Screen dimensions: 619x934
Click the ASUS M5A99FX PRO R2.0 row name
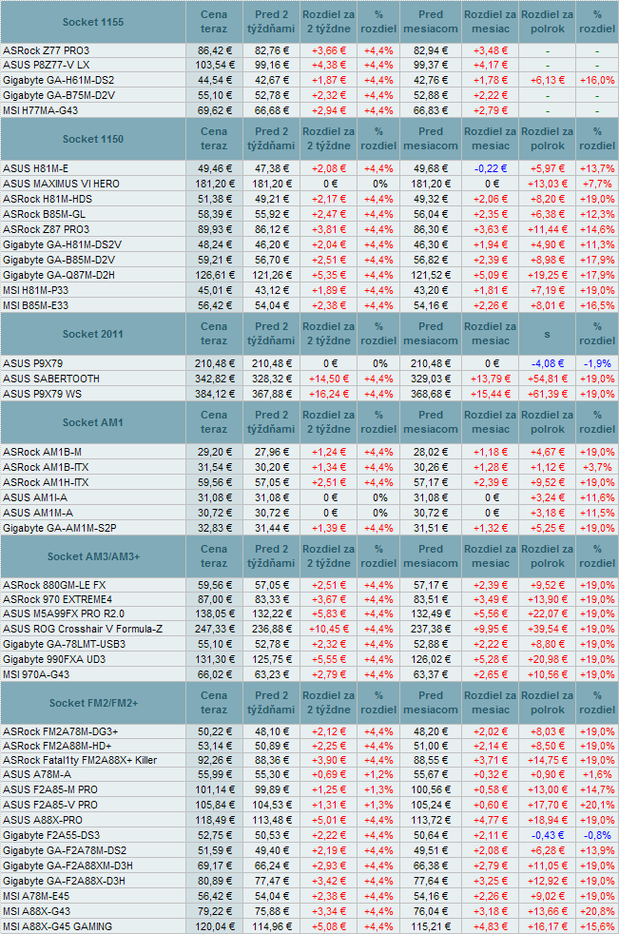(64, 613)
